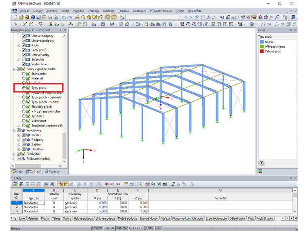Expand the Předvýběr tree node
Viewport: 308px width, 231px height.
pos(14,154)
